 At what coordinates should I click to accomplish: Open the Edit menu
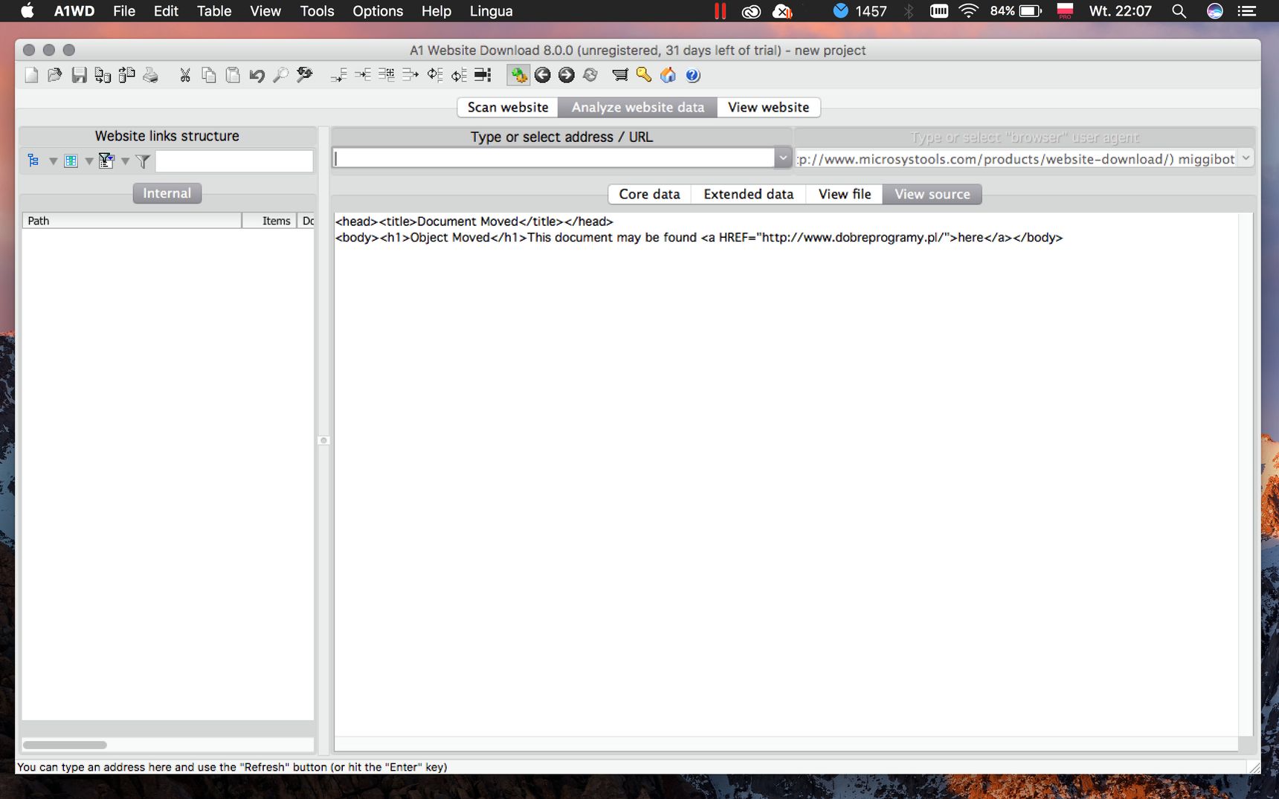point(166,11)
